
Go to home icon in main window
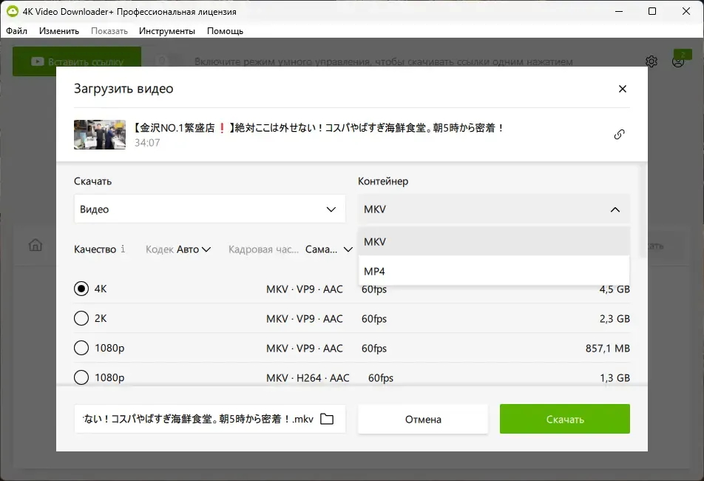35,245
